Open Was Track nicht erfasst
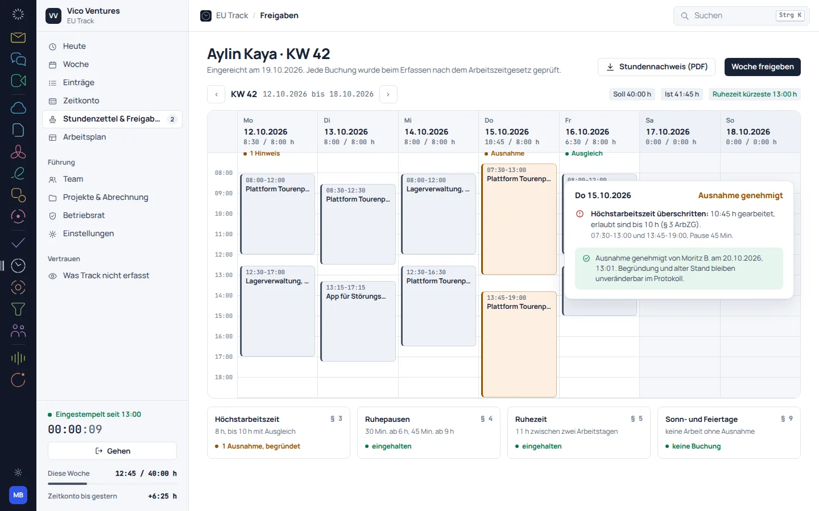 pos(112,276)
